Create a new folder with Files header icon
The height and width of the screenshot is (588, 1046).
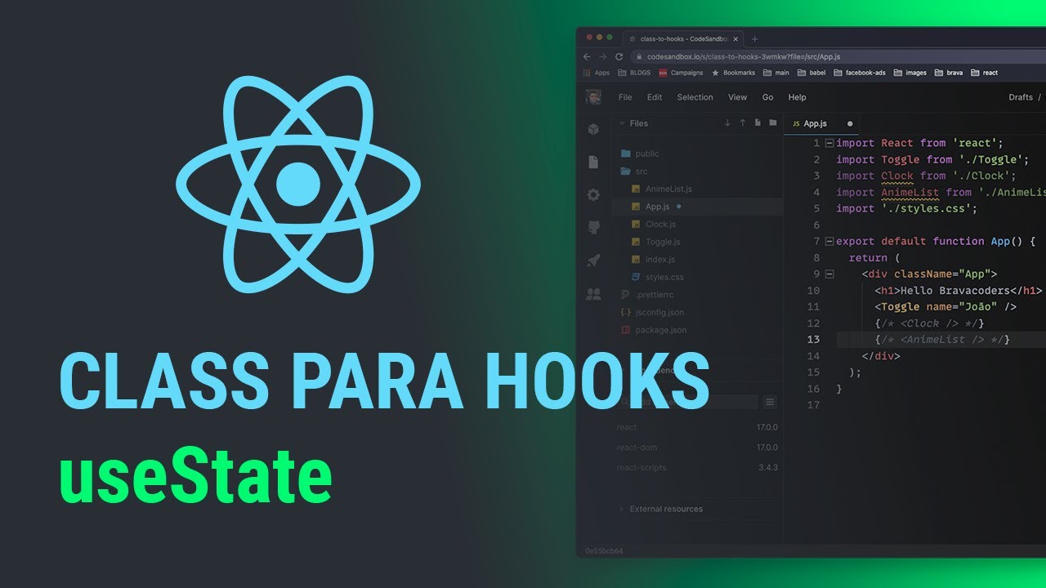pyautogui.click(x=771, y=122)
